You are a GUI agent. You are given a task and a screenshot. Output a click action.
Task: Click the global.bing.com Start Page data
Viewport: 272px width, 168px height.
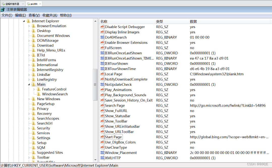click(x=229, y=137)
